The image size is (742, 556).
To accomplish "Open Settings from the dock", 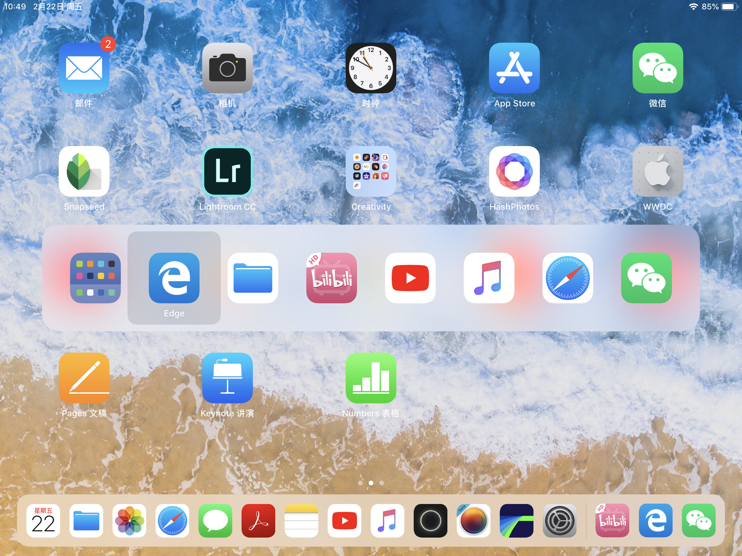I will 559,520.
